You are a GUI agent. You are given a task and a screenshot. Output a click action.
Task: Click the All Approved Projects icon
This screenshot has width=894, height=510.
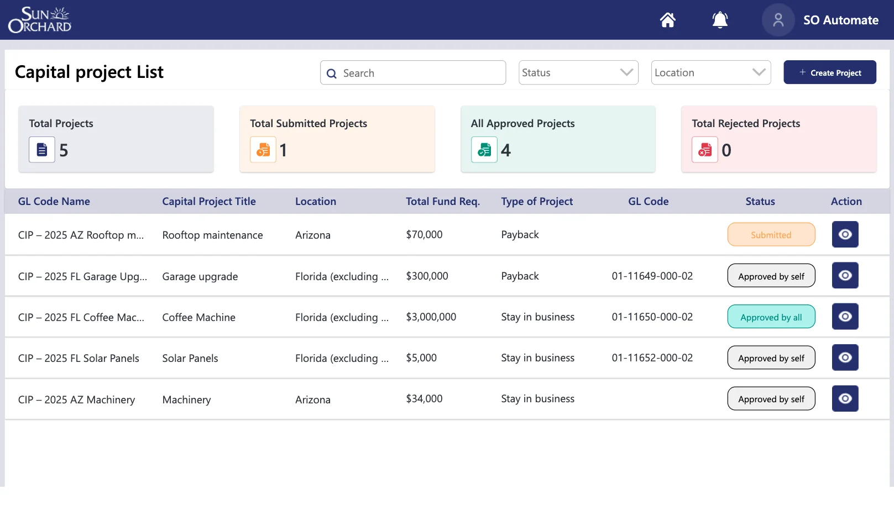click(x=484, y=149)
